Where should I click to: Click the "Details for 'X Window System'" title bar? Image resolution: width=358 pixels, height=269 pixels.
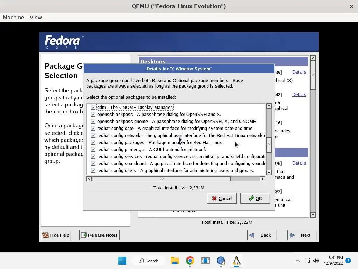[x=179, y=69]
